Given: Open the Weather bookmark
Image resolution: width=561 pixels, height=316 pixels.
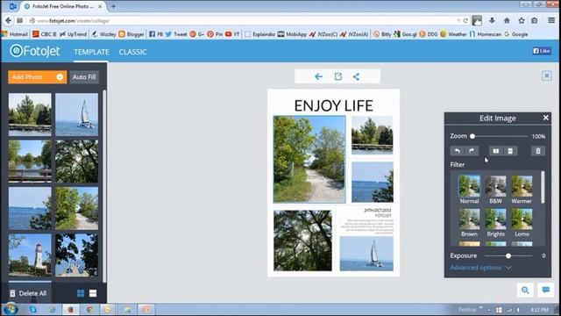Looking at the screenshot, I should [x=453, y=34].
